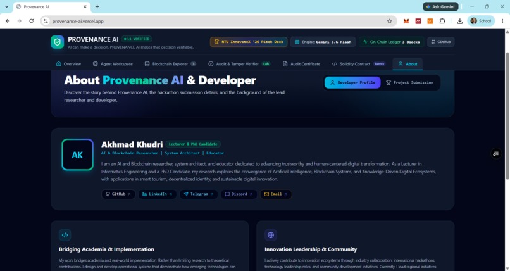Open the NTU InnovateX '26 Pitch Deck
This screenshot has height=271, width=510.
click(x=249, y=42)
